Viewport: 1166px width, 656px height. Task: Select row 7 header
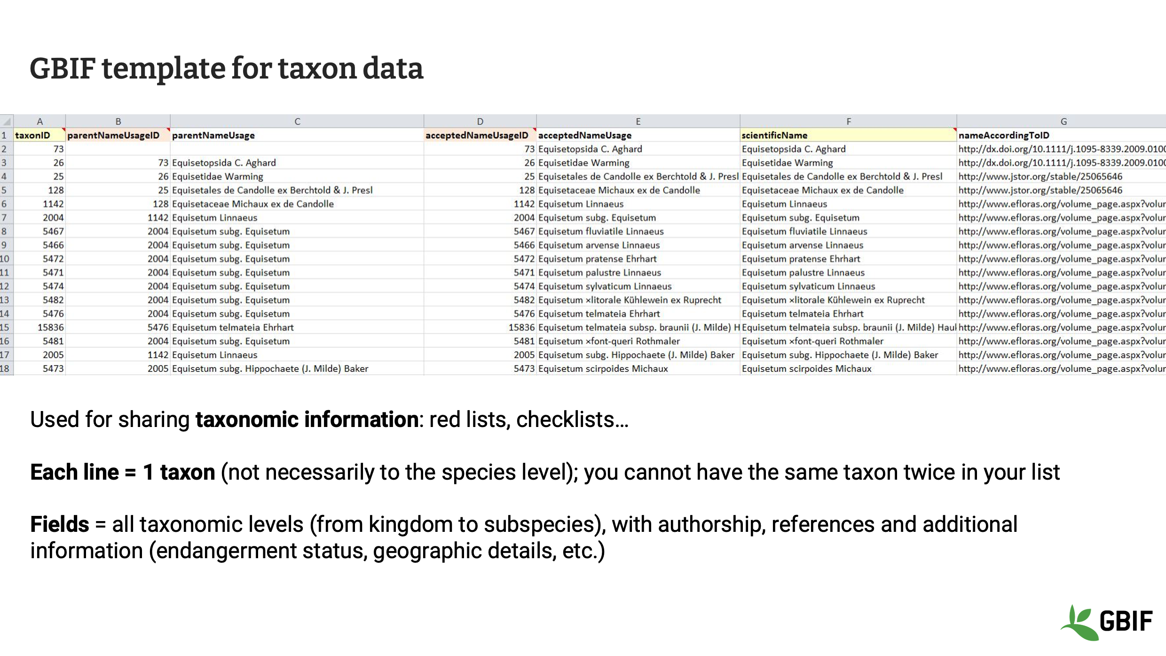tap(7, 217)
